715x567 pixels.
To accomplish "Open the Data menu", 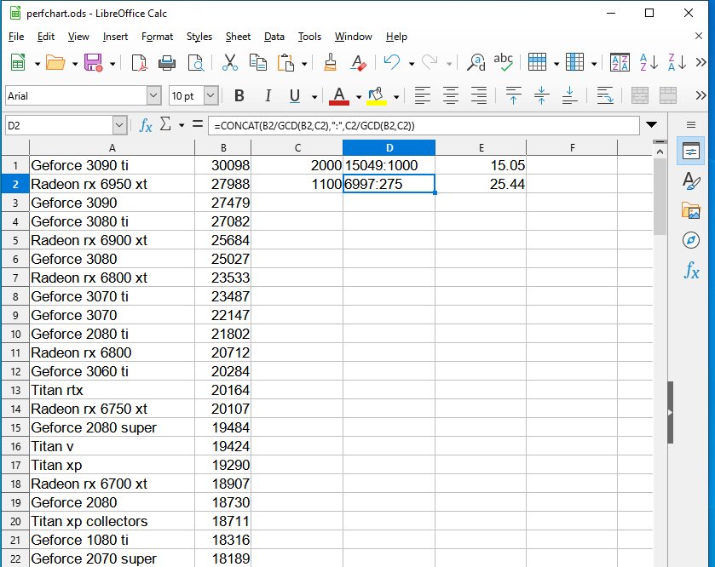I will coord(274,37).
